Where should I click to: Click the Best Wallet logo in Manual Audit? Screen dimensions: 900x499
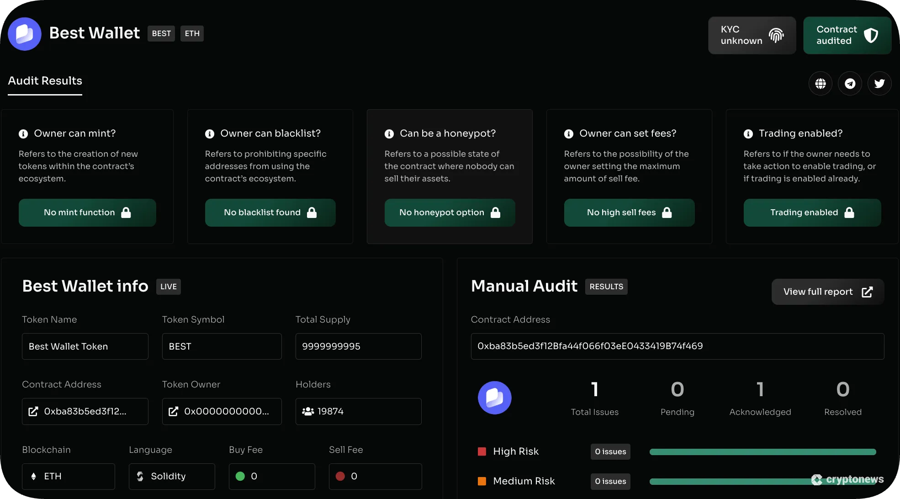[x=495, y=398]
